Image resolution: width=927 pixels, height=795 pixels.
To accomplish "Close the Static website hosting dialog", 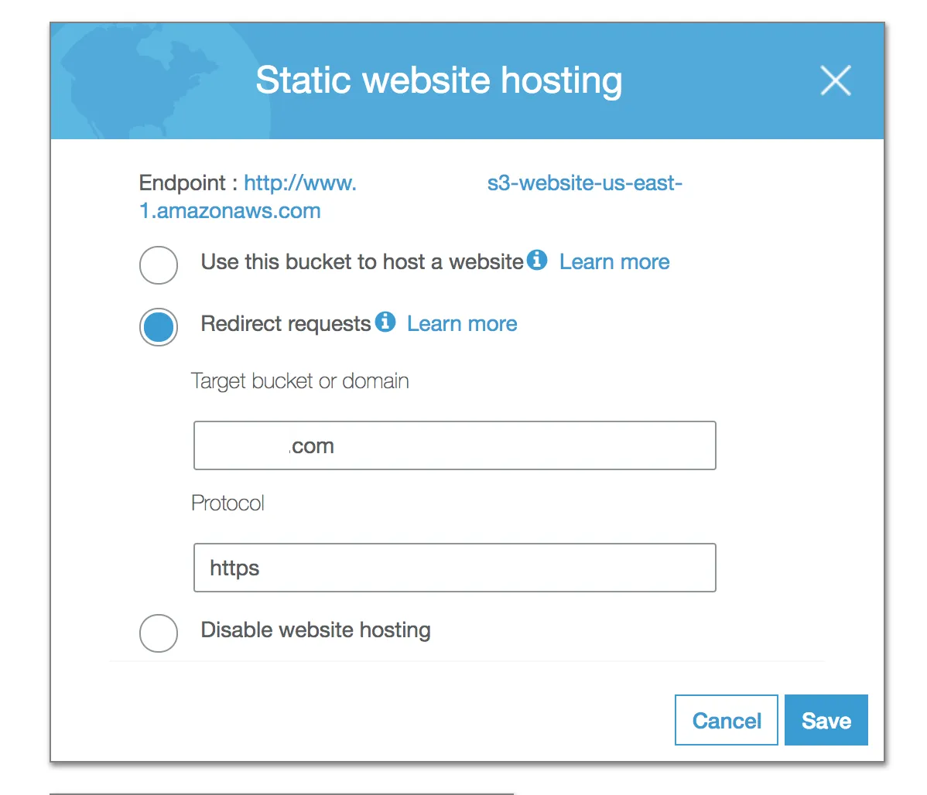I will coord(835,80).
